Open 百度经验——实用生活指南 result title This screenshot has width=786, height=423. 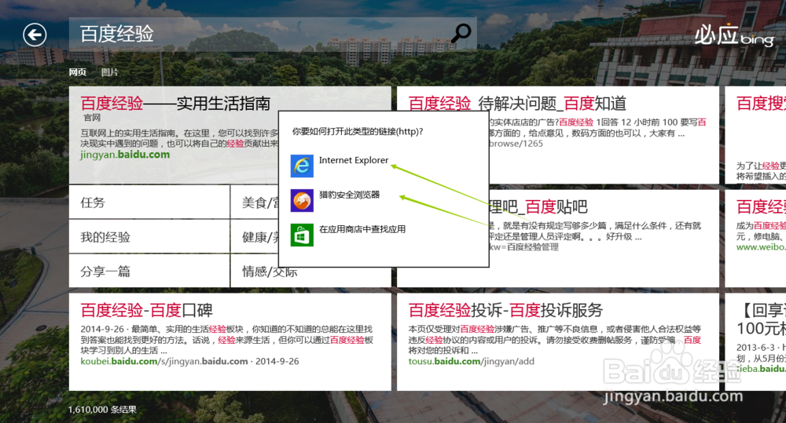[x=175, y=104]
